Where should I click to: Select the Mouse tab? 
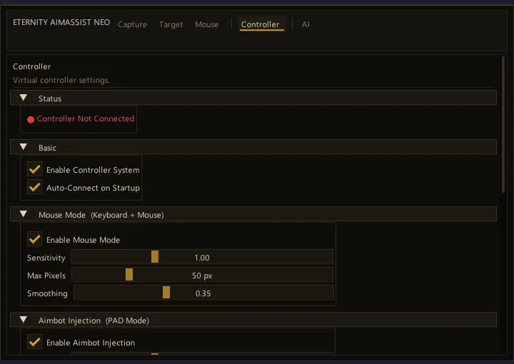(x=206, y=24)
